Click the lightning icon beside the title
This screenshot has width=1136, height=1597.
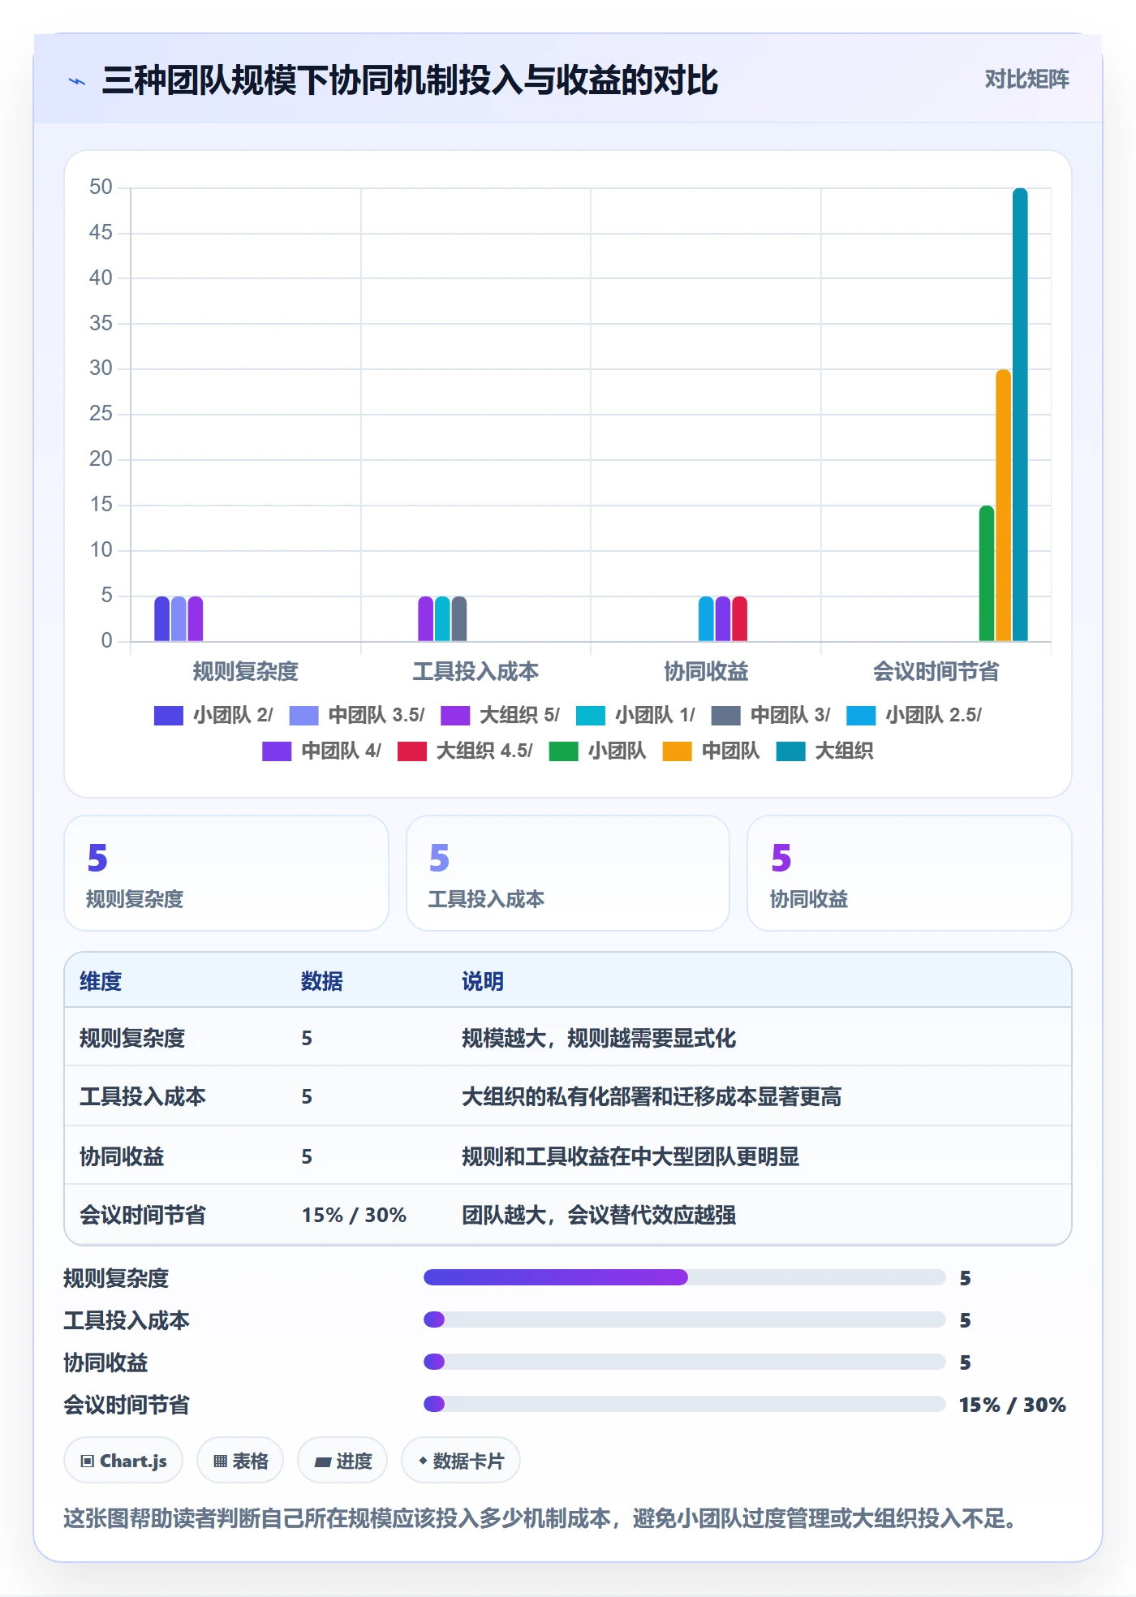click(x=77, y=81)
